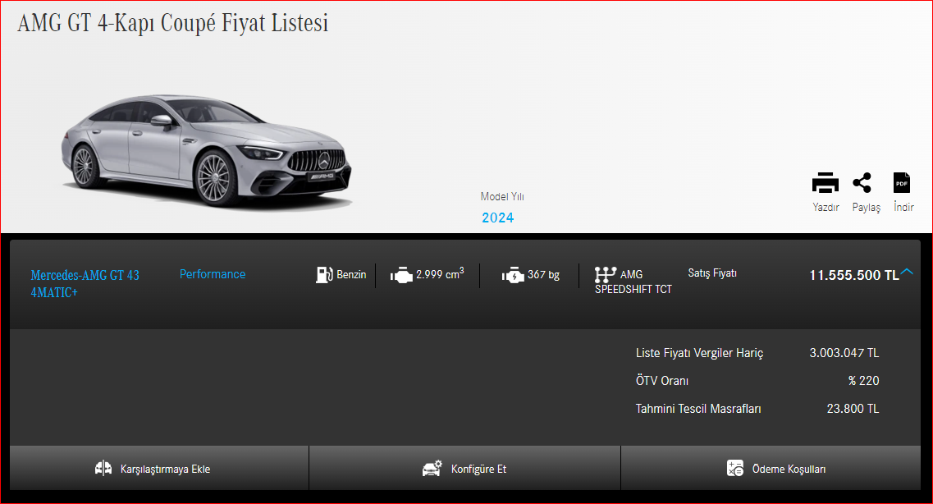Click the Karşılaştırmaya Ekle button

click(159, 469)
